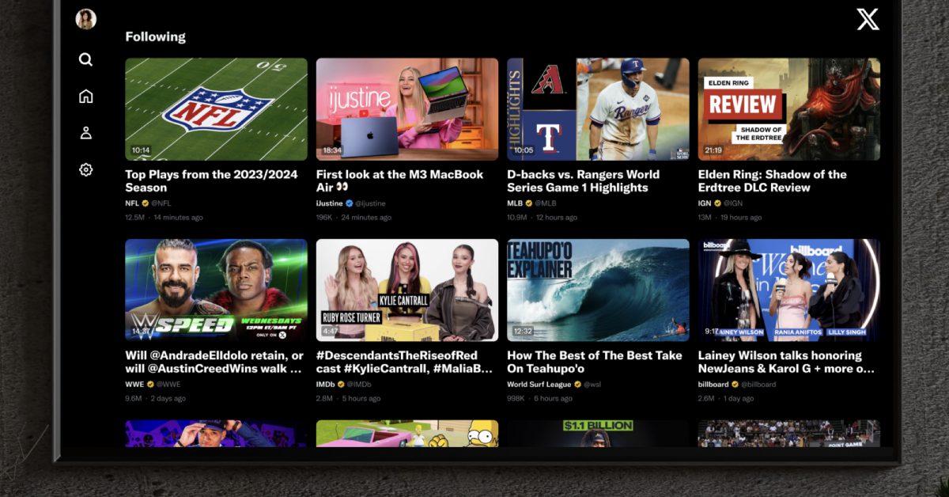The width and height of the screenshot is (949, 497).
Task: Play the NFL Top Plays video thumbnail
Action: pyautogui.click(x=216, y=109)
